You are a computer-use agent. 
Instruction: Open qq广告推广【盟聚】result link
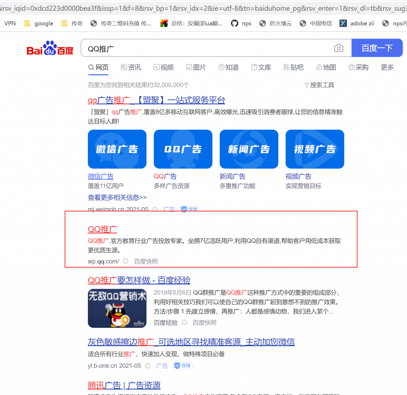click(156, 100)
